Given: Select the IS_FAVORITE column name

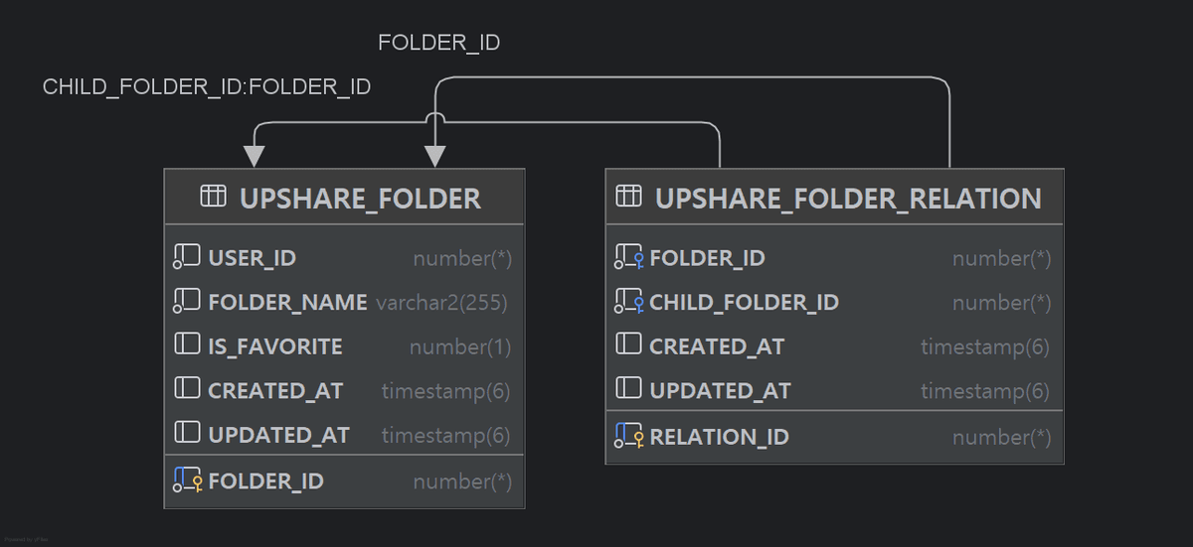Looking at the screenshot, I should click(x=275, y=346).
